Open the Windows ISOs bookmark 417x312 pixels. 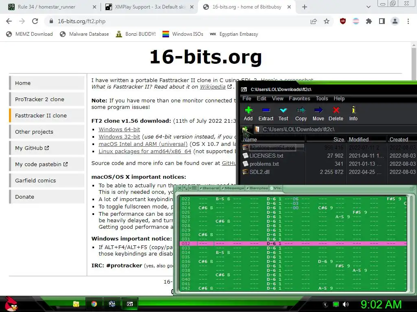click(183, 34)
